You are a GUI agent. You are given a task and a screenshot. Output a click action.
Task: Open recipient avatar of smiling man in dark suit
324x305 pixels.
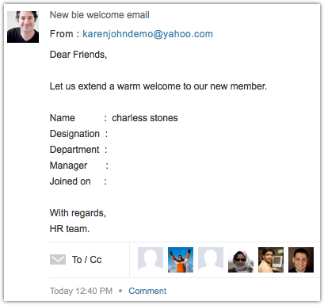(301, 260)
